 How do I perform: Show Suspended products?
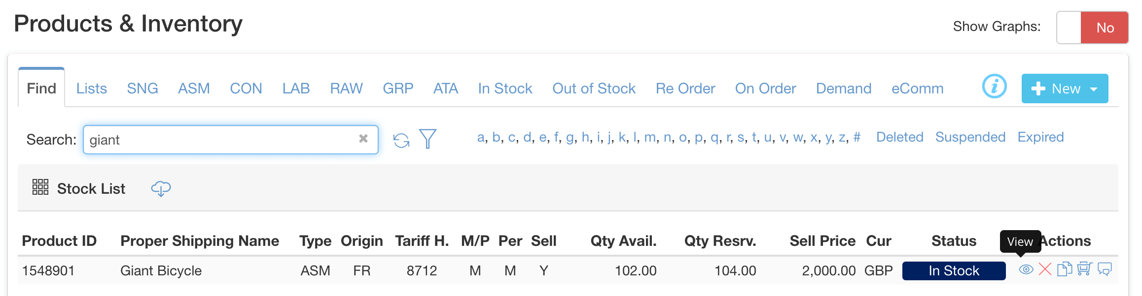970,137
